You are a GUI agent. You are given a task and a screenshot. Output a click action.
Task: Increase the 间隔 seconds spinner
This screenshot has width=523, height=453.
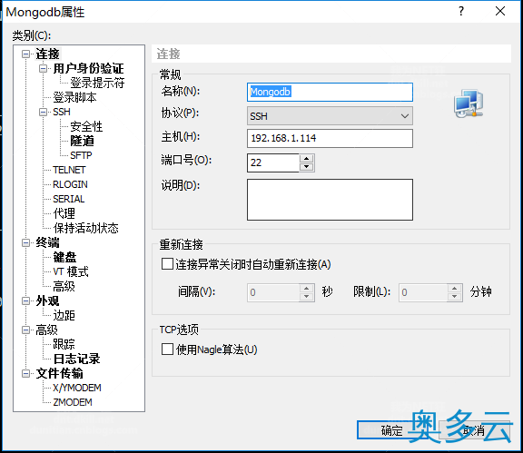(x=307, y=288)
